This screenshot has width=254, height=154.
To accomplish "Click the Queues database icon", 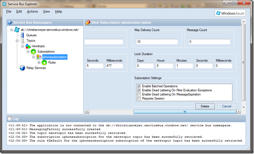I will pos(22,35).
